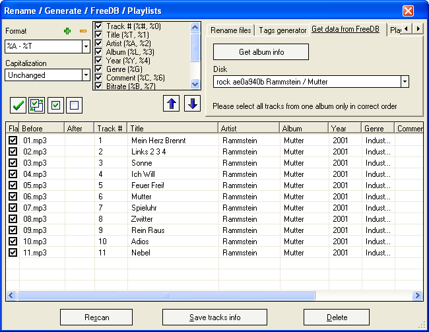Image resolution: width=429 pixels, height=332 pixels.
Task: Click the Format text field with %A - %T
Action: (x=44, y=46)
